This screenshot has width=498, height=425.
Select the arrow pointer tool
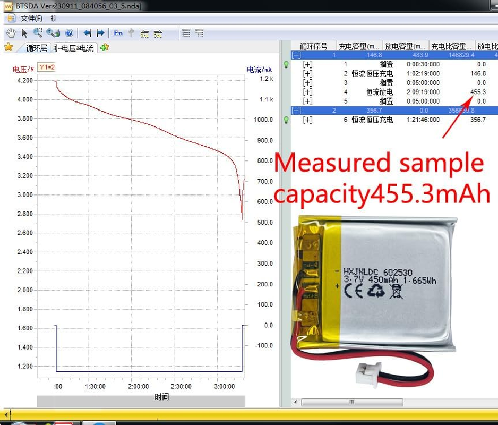(24, 33)
